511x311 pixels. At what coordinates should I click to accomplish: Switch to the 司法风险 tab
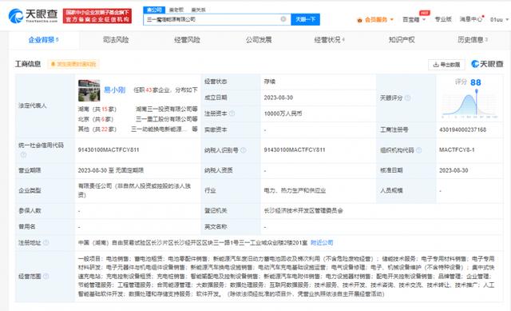[x=116, y=40]
